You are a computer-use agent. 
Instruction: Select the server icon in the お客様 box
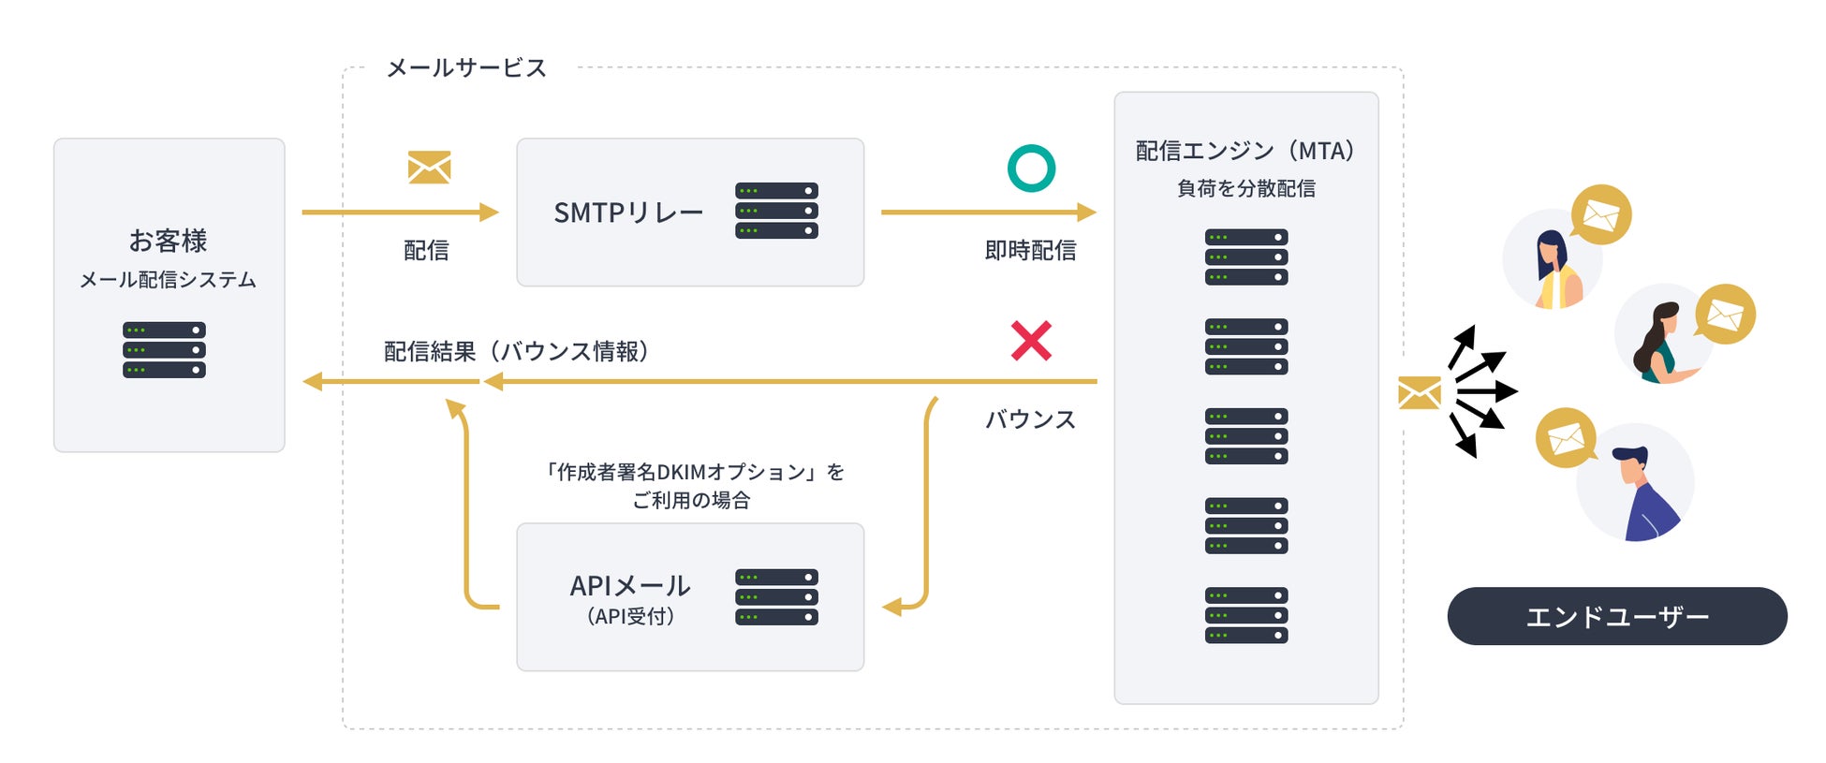[x=164, y=350]
